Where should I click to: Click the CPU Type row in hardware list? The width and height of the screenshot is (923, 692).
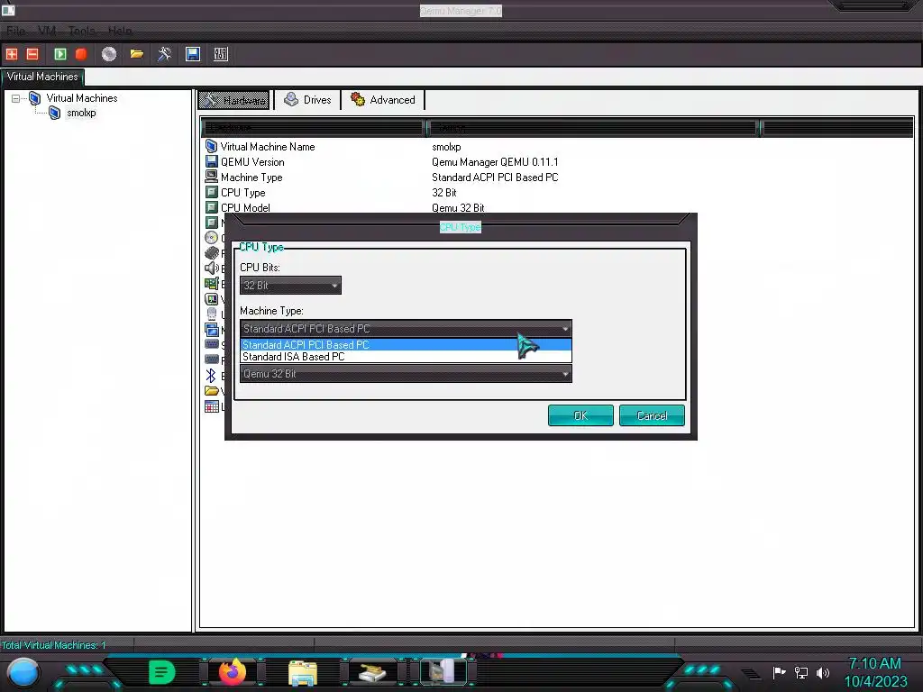pyautogui.click(x=242, y=193)
